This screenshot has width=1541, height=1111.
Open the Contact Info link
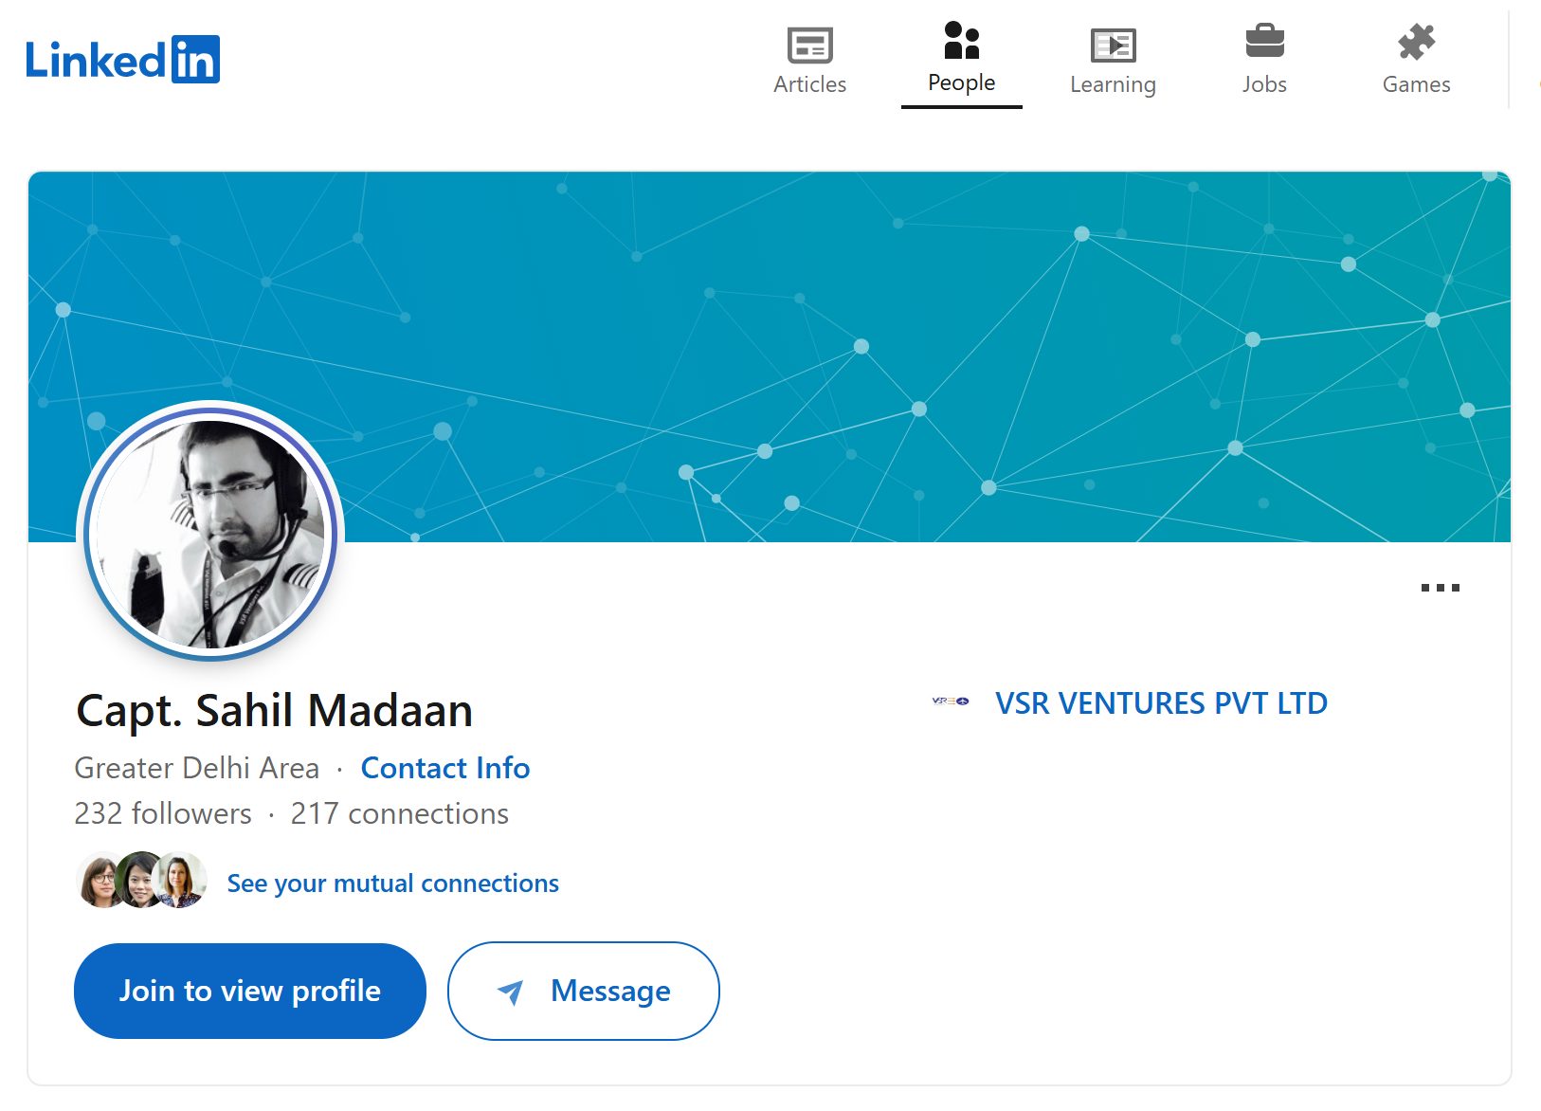coord(445,768)
